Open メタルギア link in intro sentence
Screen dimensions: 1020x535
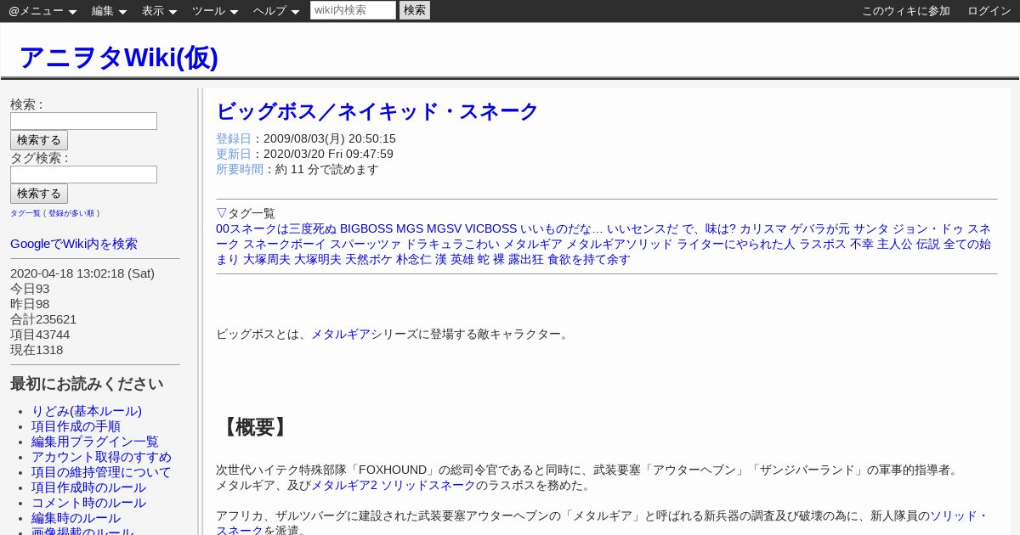pos(341,334)
